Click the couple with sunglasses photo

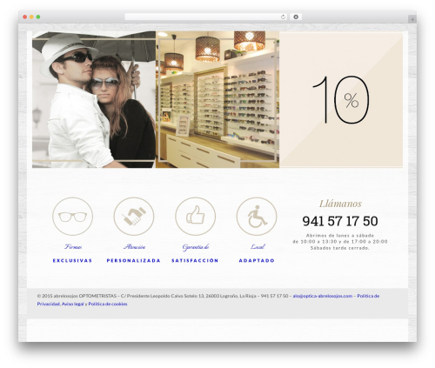pyautogui.click(x=94, y=99)
